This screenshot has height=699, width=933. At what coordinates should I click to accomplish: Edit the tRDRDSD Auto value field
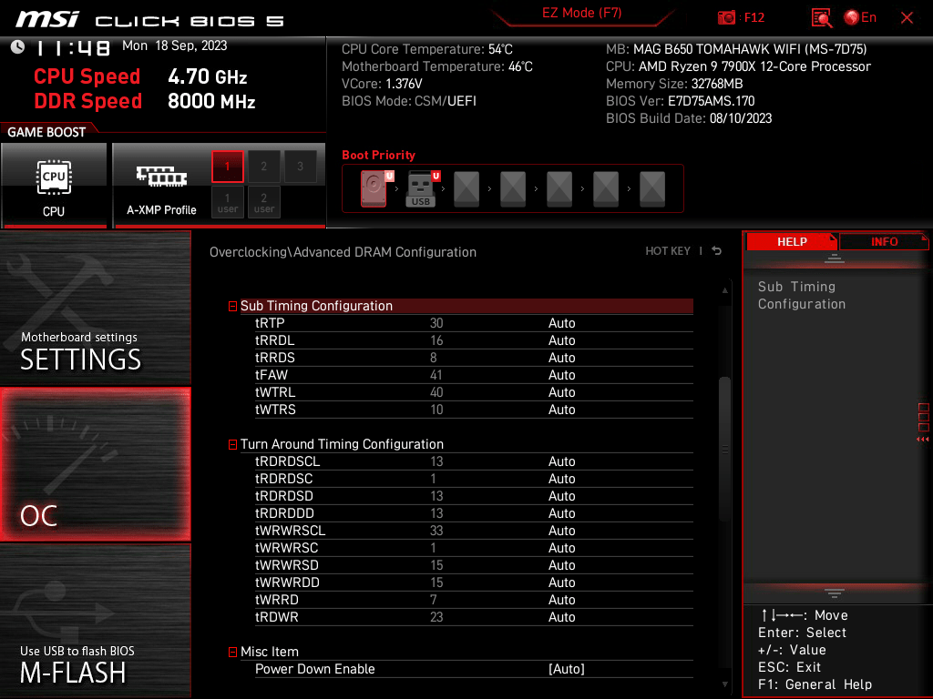(561, 496)
